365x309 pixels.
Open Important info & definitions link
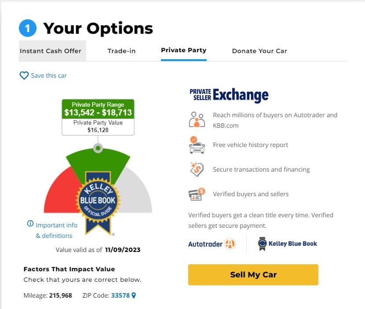(56, 230)
